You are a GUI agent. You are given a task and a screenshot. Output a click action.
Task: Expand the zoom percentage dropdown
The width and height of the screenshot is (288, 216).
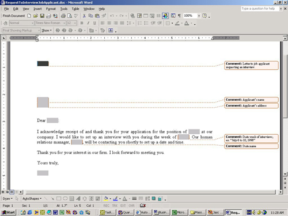tap(199, 16)
